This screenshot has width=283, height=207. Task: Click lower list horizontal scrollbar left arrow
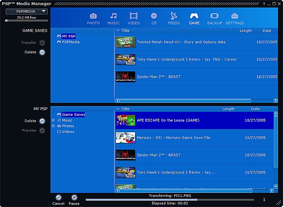[x=117, y=191]
